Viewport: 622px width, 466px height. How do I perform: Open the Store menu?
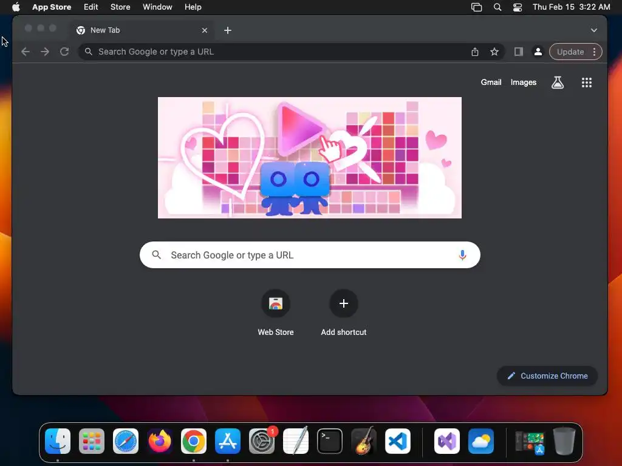120,7
